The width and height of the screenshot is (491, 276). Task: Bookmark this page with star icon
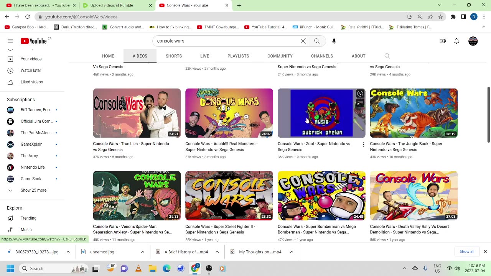click(440, 17)
